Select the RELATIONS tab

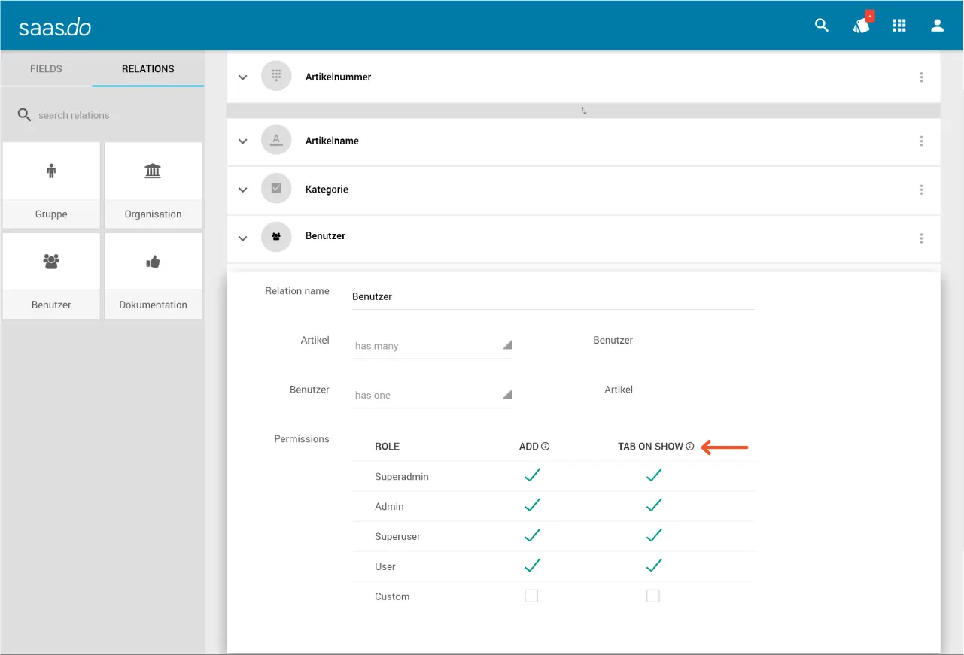(148, 69)
